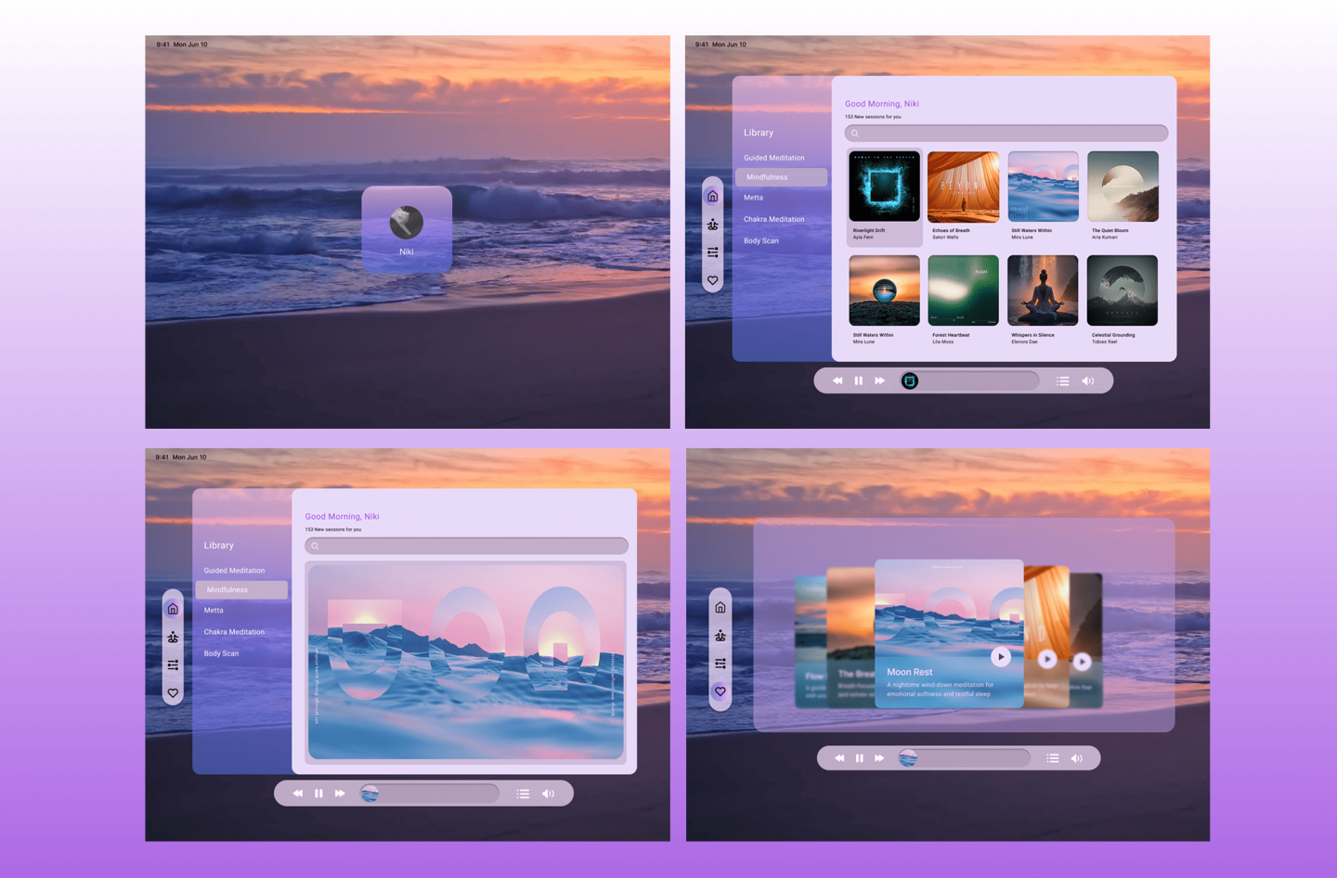Select Whispers in Silence session thumbnail

1043,291
